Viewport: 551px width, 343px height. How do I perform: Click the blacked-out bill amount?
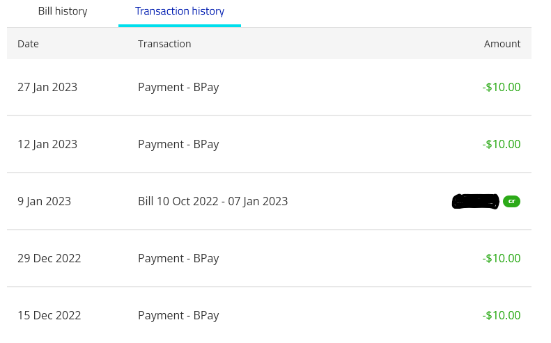(476, 201)
